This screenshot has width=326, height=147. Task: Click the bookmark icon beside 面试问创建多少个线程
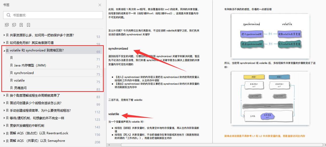(7, 103)
